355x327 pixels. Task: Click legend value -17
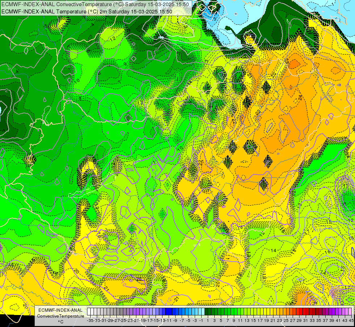[149, 320]
